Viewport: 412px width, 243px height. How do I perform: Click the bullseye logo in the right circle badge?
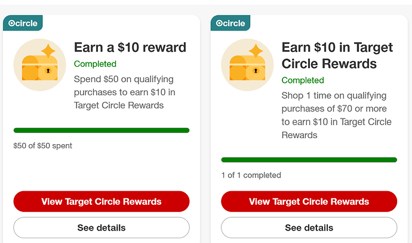(219, 23)
